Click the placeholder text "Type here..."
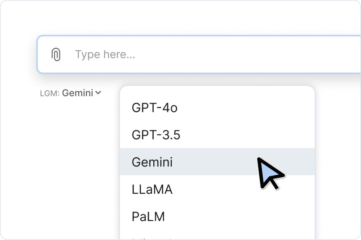The image size is (361, 240). [105, 55]
